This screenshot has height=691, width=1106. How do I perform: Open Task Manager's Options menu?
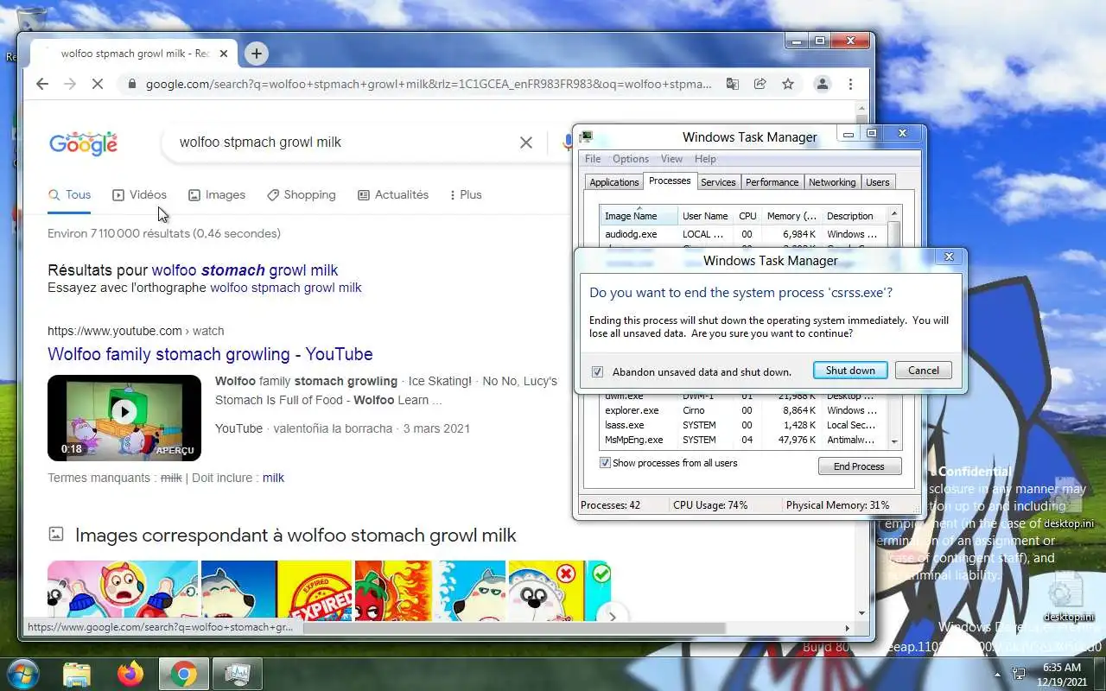click(x=631, y=159)
